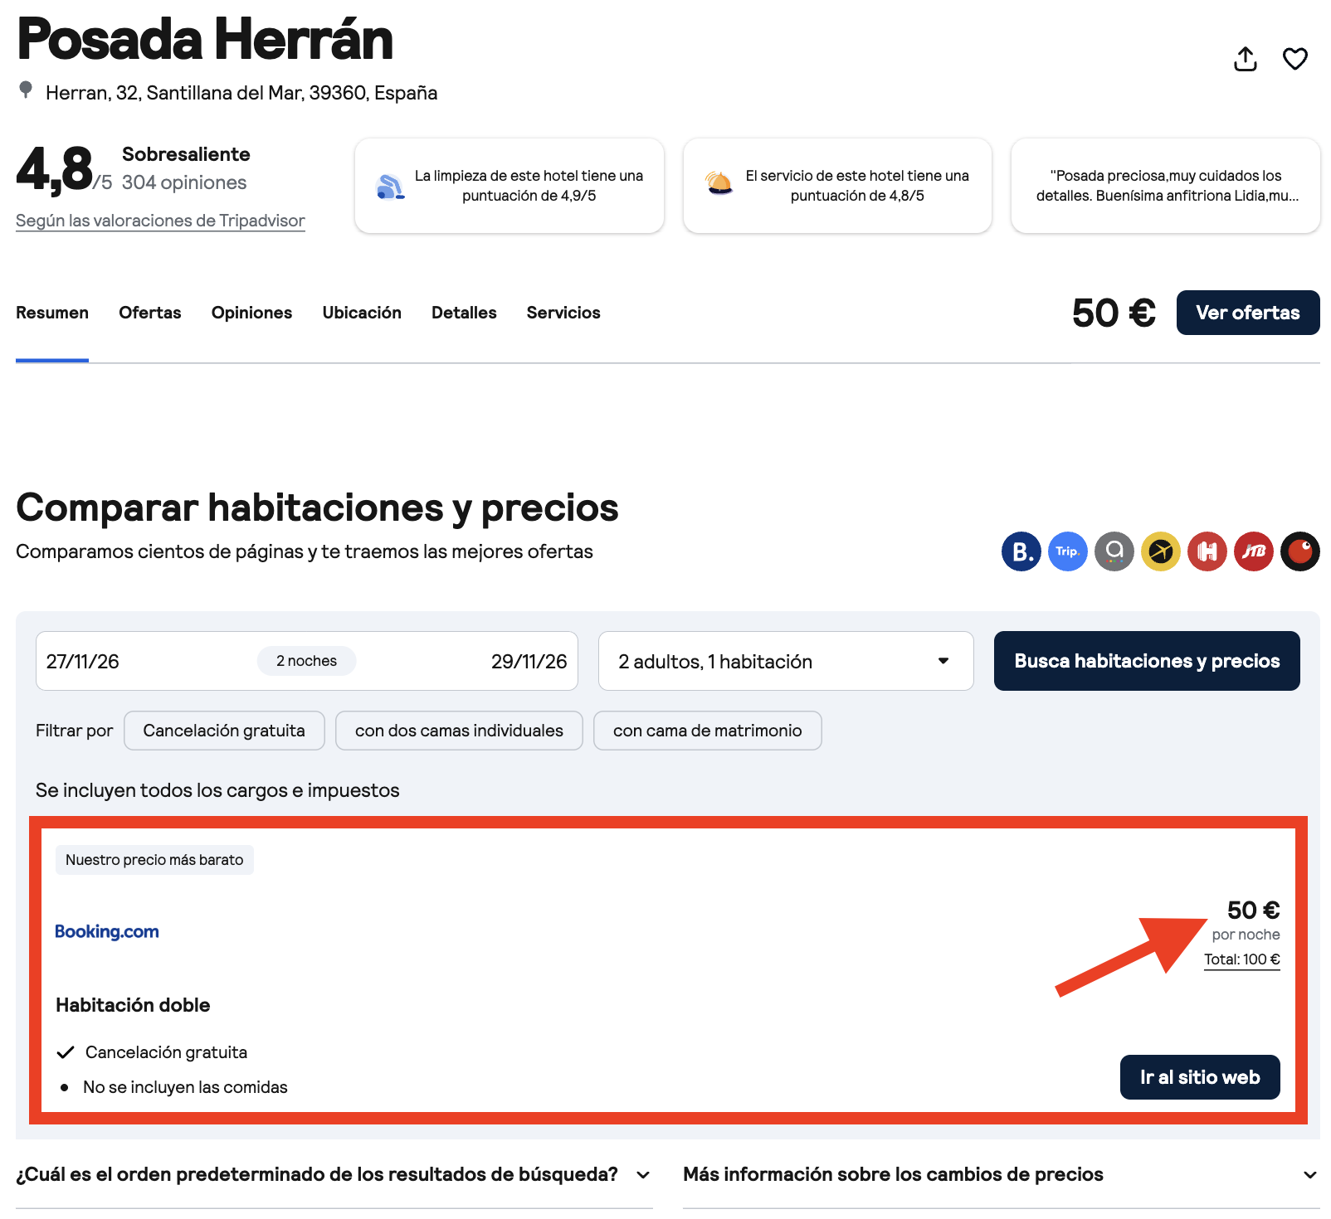Toggle the Cancelación gratuita filter
1331x1219 pixels.
coord(224,731)
